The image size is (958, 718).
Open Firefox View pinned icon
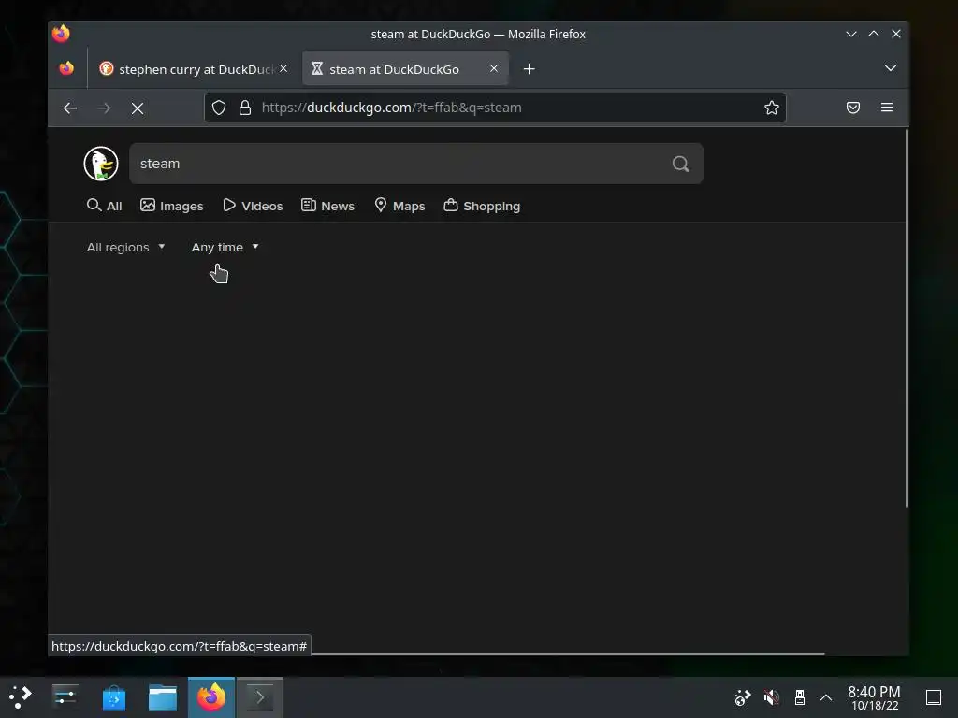[x=66, y=68]
